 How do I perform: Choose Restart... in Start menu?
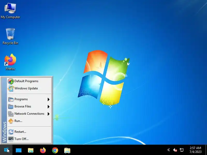tap(29, 132)
